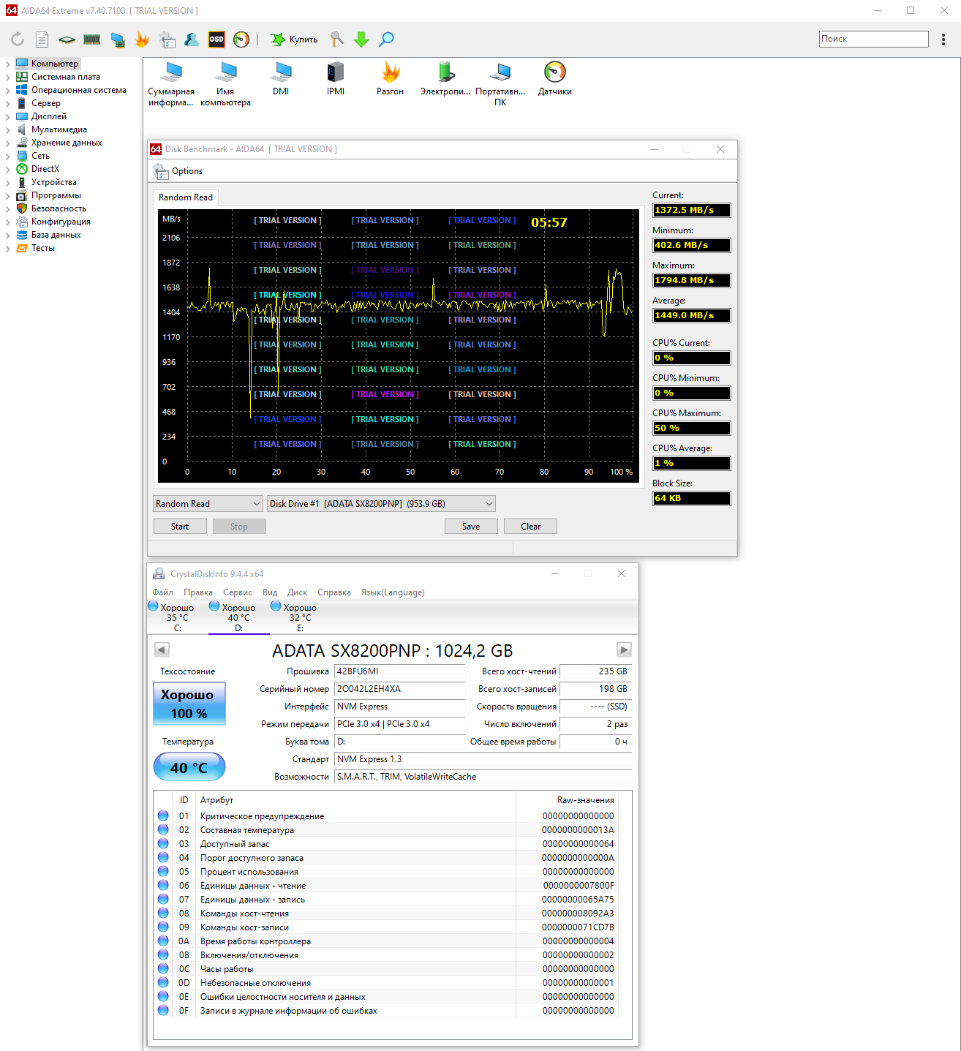Expand the Хранение данных tree node
Viewport: 961px width, 1051px height.
[x=7, y=143]
